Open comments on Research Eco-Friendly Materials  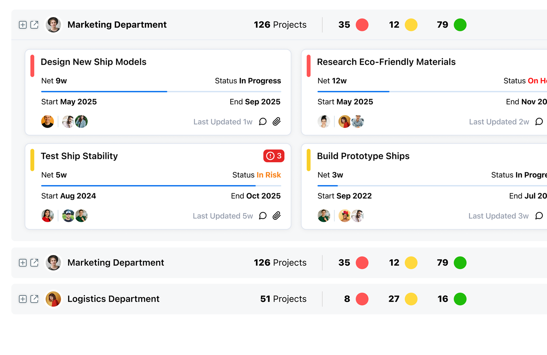click(539, 122)
